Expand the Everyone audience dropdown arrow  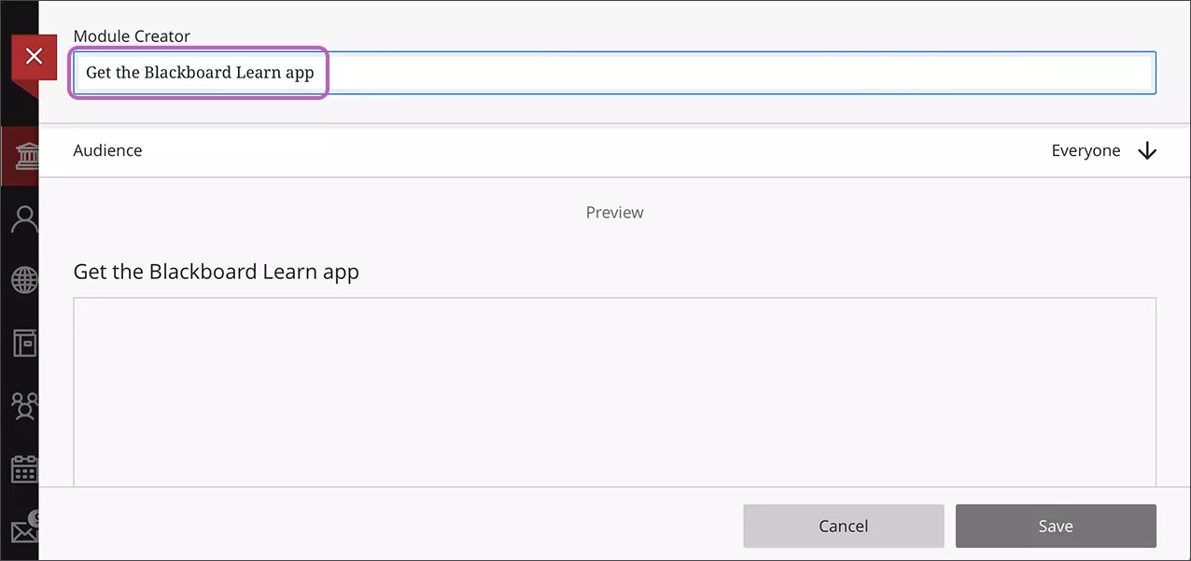[x=1147, y=150]
